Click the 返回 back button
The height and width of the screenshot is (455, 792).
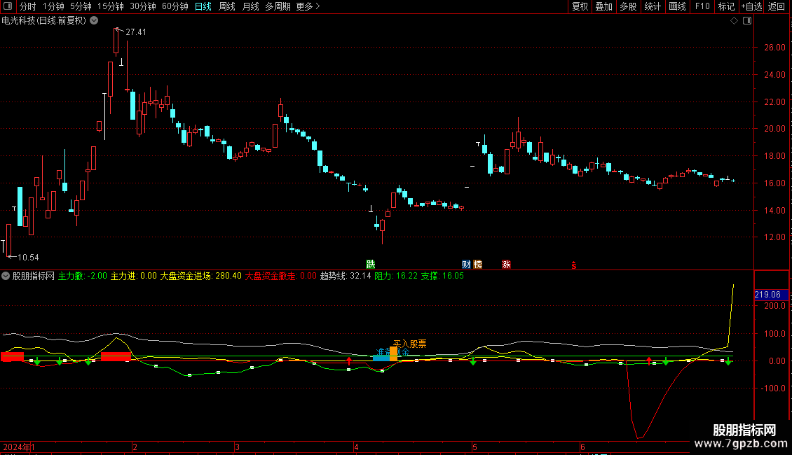click(x=777, y=6)
